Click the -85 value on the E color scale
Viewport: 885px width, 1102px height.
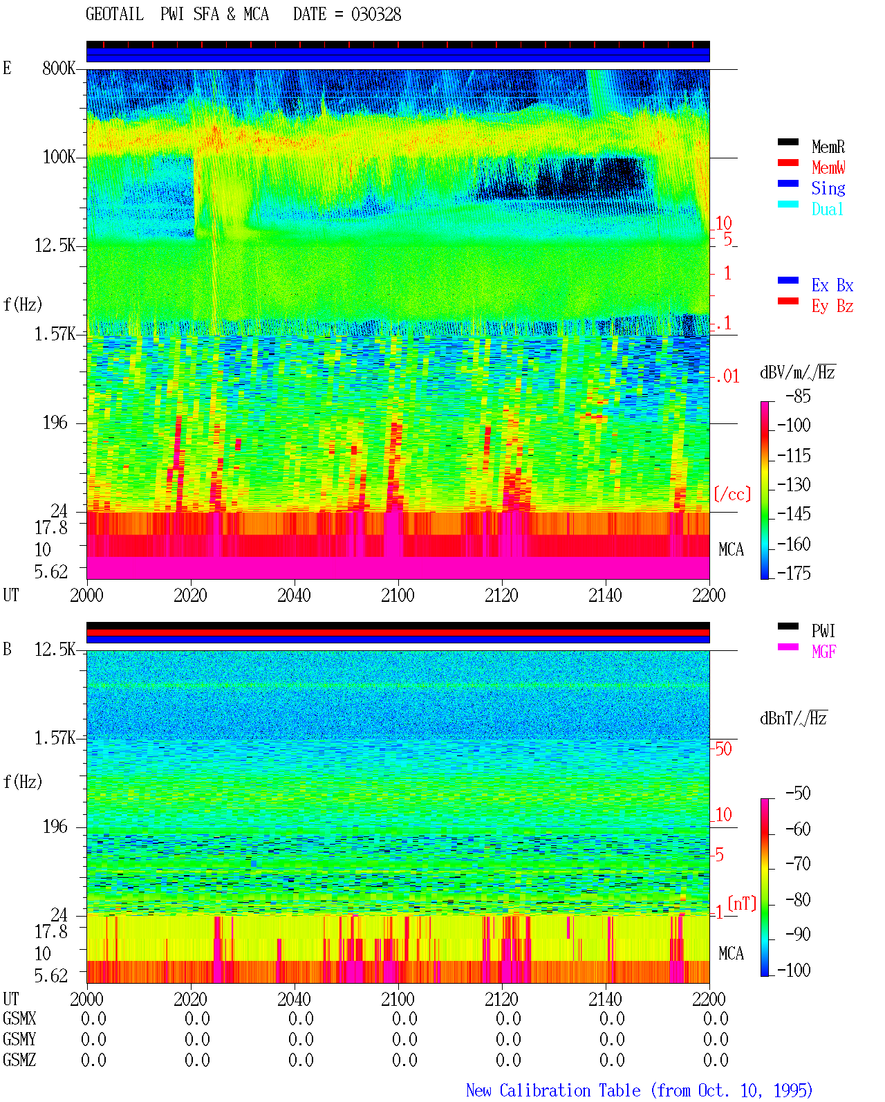798,396
